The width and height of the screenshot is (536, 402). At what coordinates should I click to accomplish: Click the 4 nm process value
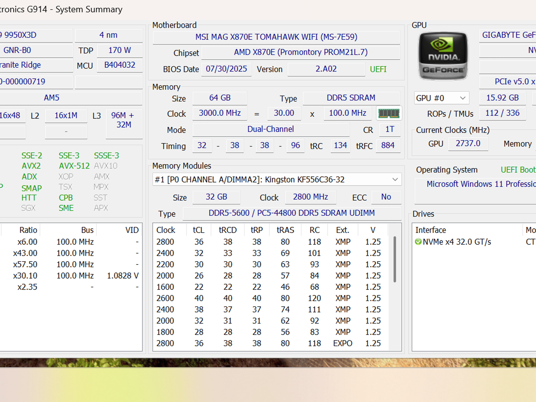tap(109, 35)
